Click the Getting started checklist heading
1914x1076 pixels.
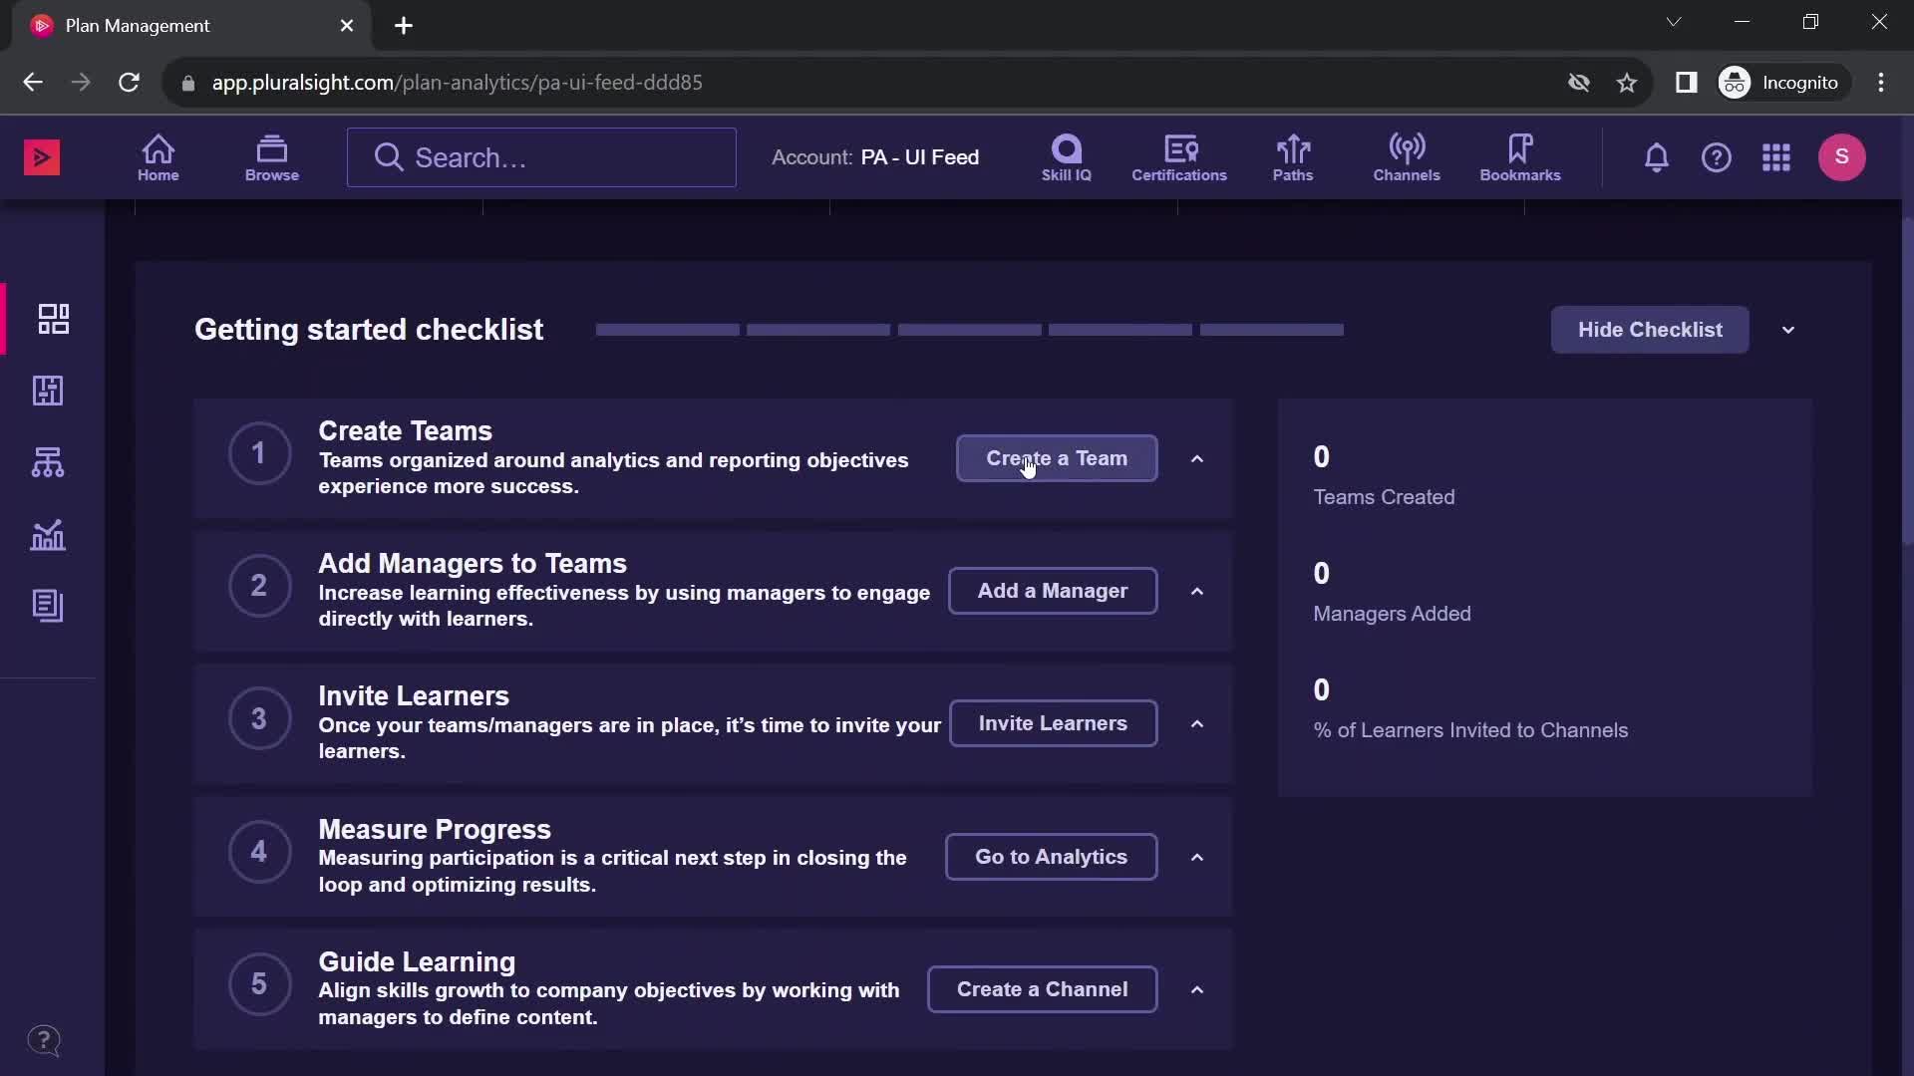369,330
